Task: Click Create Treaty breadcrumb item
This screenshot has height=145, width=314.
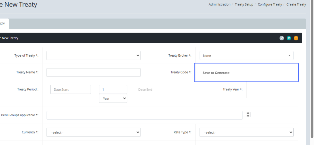Action: [x=296, y=4]
